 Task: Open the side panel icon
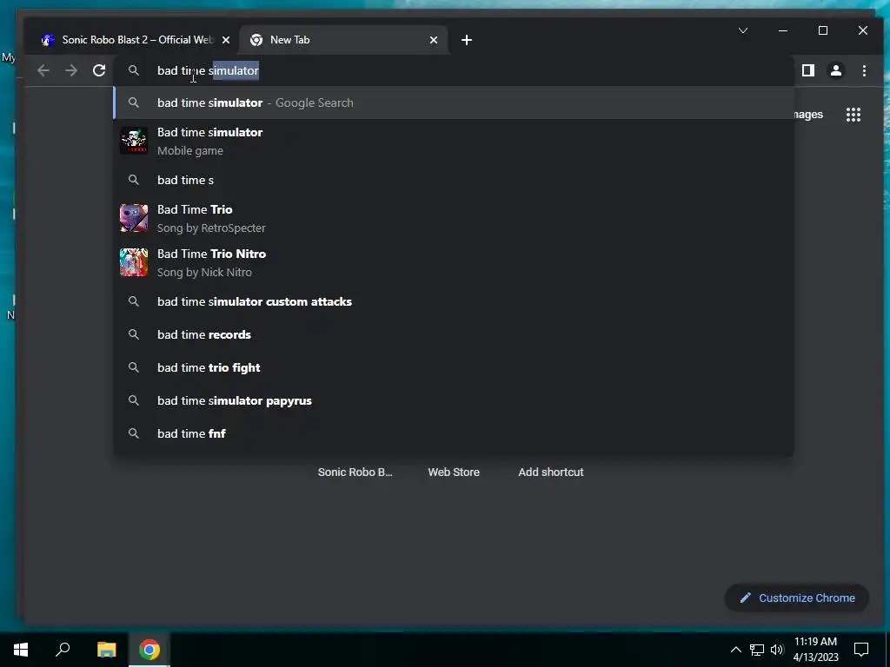[x=807, y=70]
